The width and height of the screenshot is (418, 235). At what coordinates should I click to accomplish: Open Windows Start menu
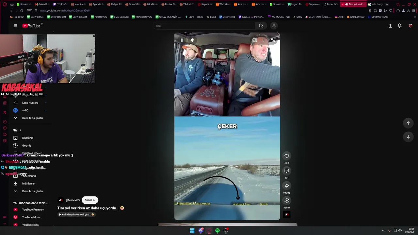pyautogui.click(x=192, y=231)
